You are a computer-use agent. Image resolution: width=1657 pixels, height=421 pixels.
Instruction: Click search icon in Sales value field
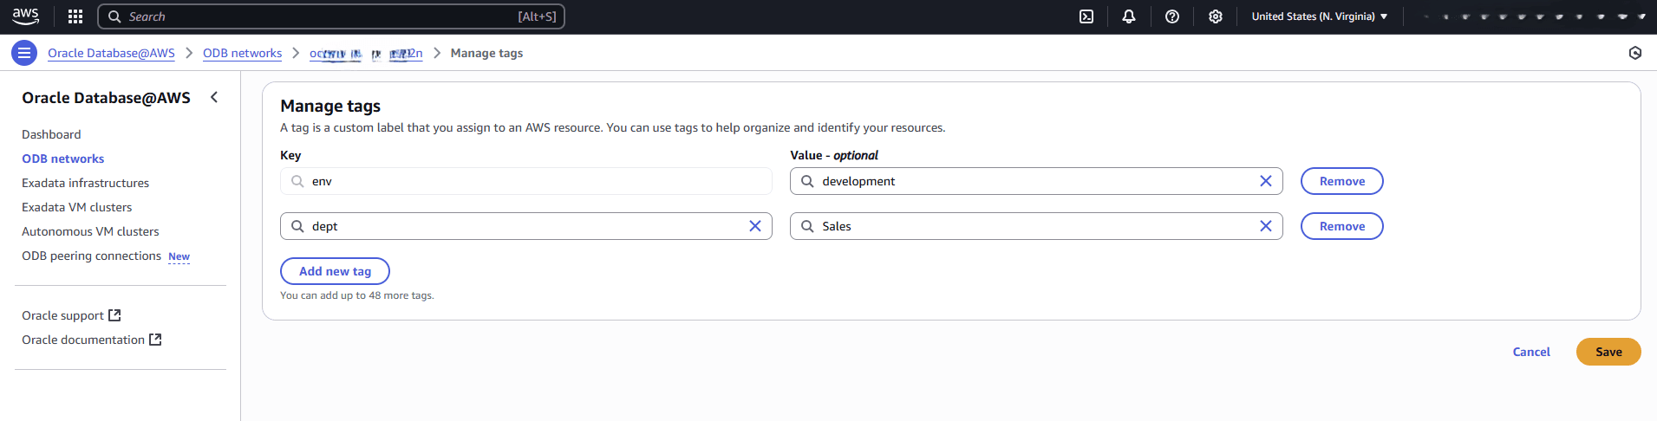tap(807, 226)
